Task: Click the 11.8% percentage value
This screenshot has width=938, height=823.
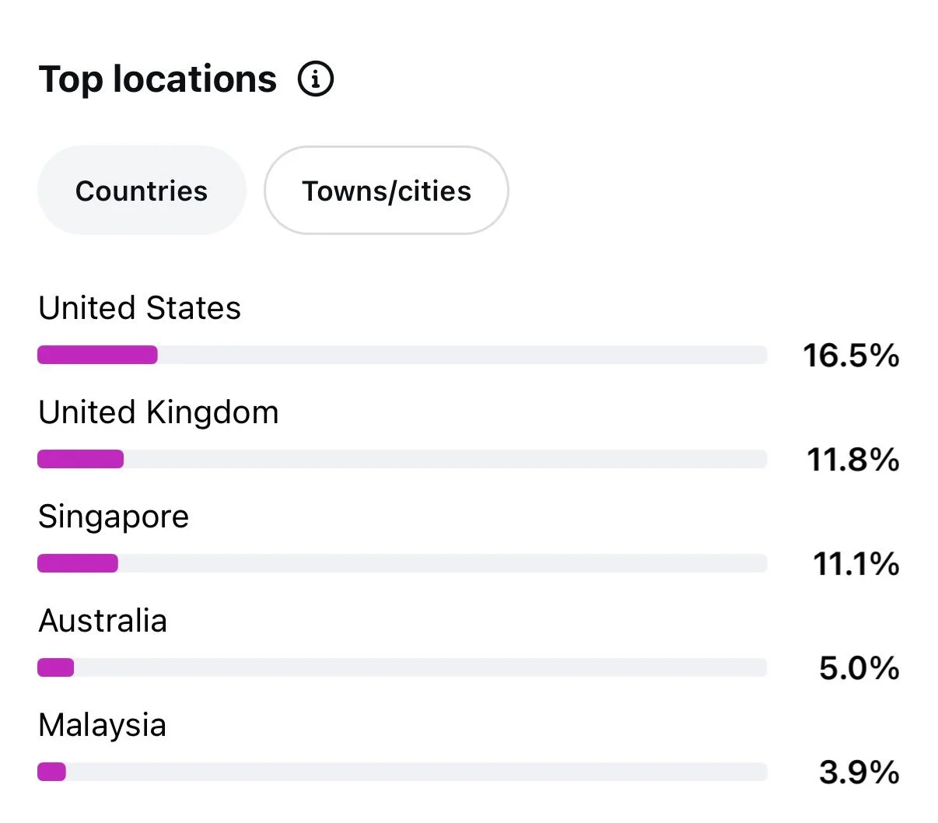Action: [x=853, y=460]
